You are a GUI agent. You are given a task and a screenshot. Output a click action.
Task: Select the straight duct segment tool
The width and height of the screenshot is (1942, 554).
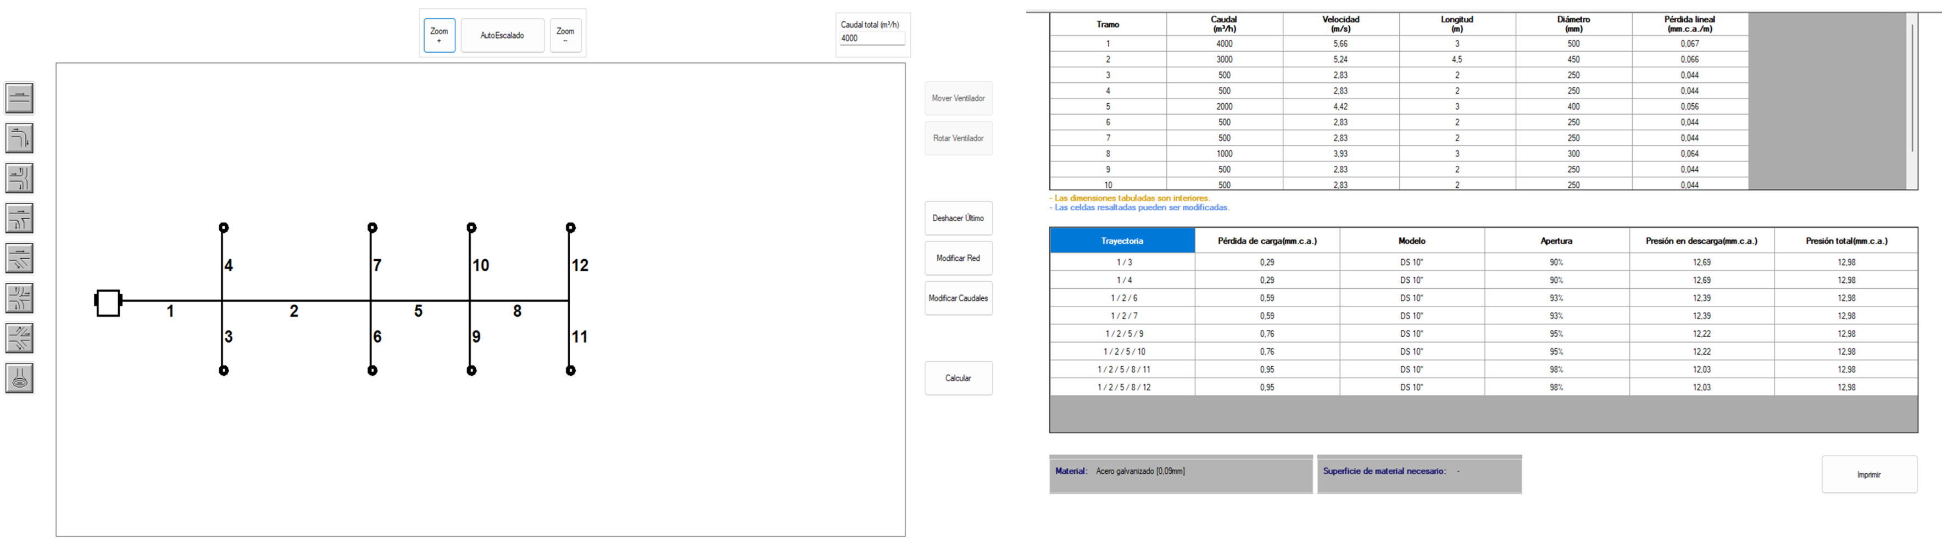pyautogui.click(x=20, y=99)
